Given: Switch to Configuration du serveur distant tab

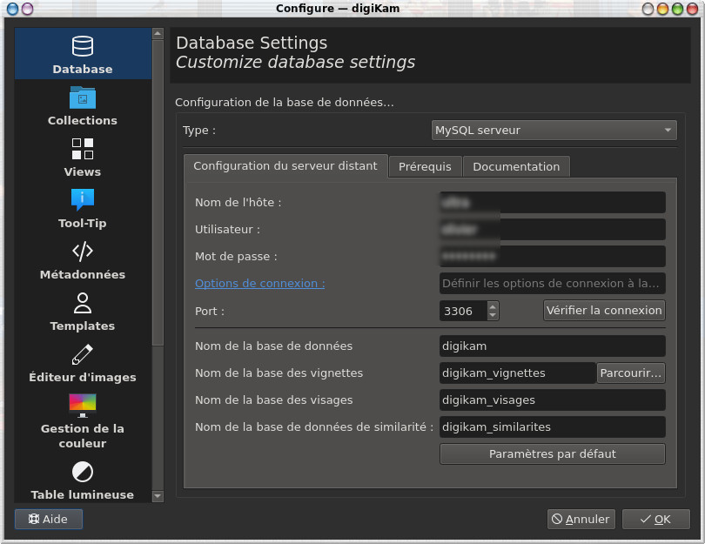Looking at the screenshot, I should (x=285, y=166).
